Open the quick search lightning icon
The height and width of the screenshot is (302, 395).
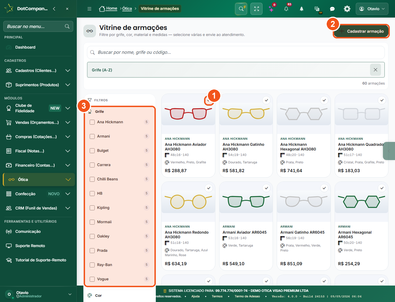pyautogui.click(x=241, y=9)
